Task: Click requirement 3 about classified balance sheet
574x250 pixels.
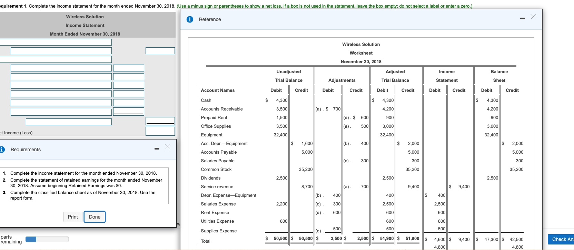Action: point(83,195)
